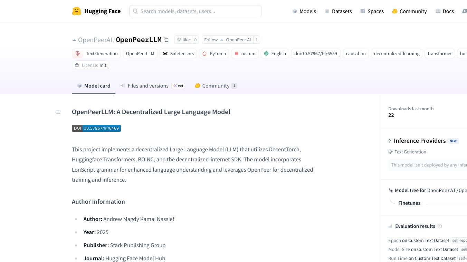The height and width of the screenshot is (262, 467).
Task: Open Docs in the top navigation
Action: click(x=445, y=11)
